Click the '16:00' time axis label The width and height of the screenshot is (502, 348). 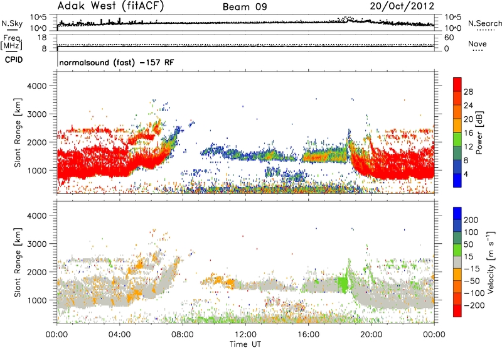[308, 335]
